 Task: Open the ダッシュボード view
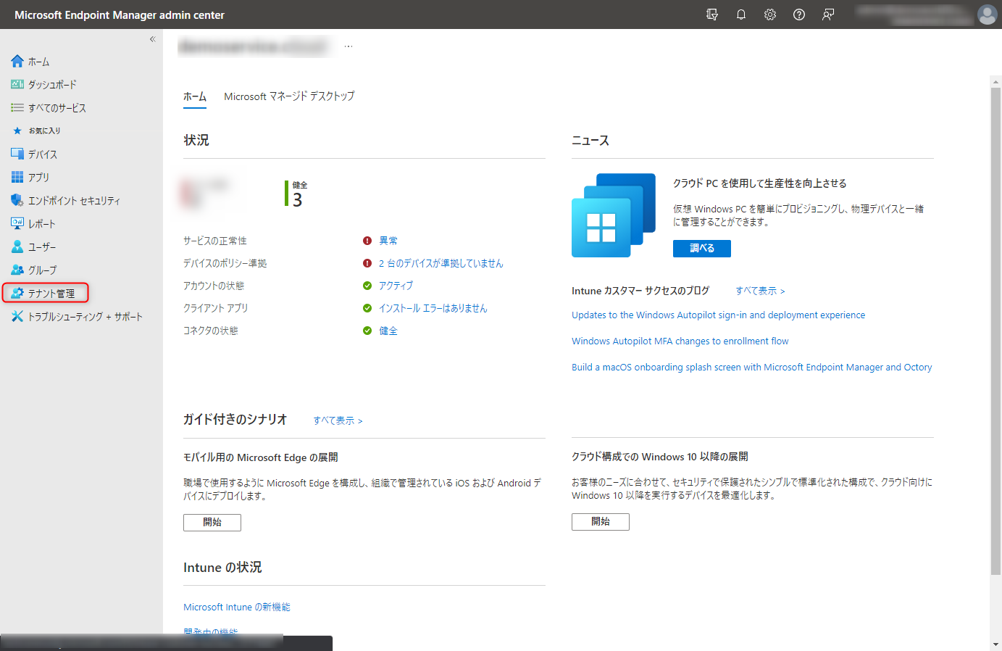coord(50,84)
